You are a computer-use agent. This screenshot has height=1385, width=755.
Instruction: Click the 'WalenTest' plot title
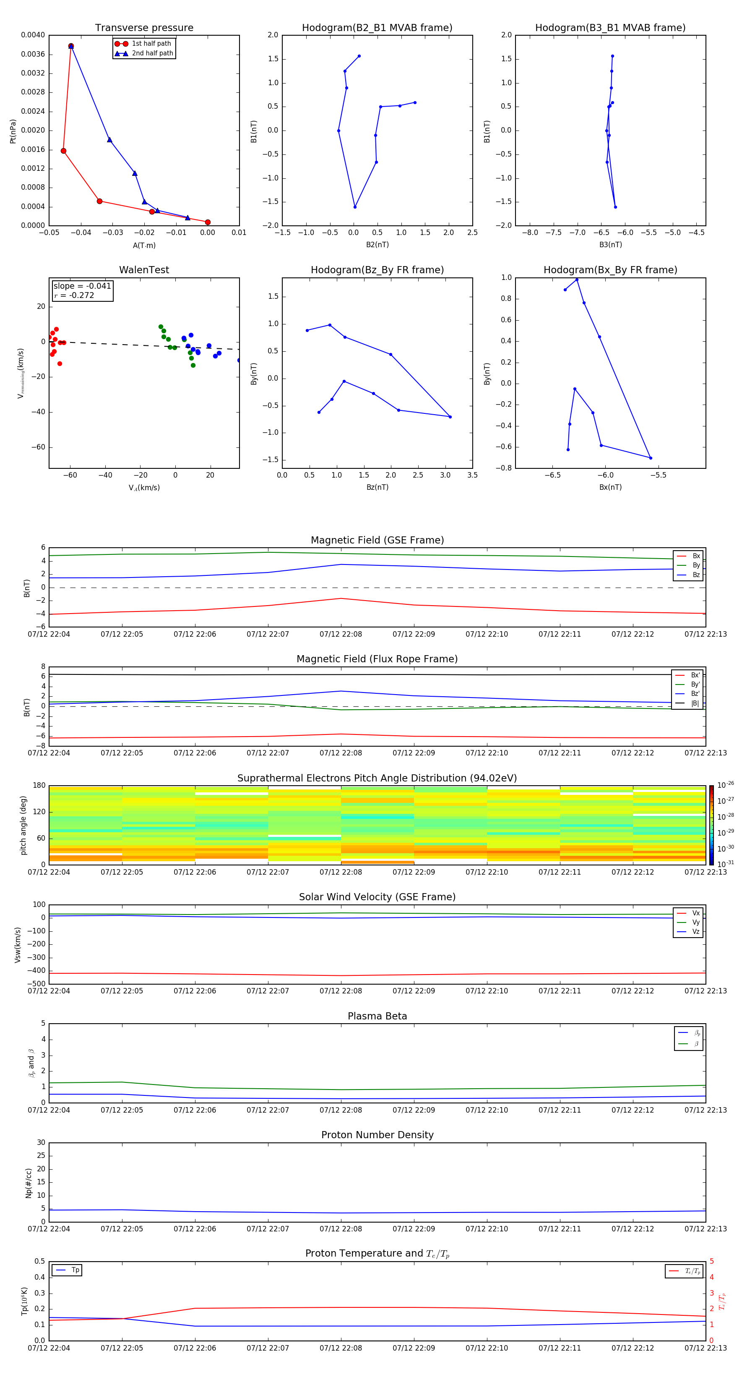(x=144, y=270)
